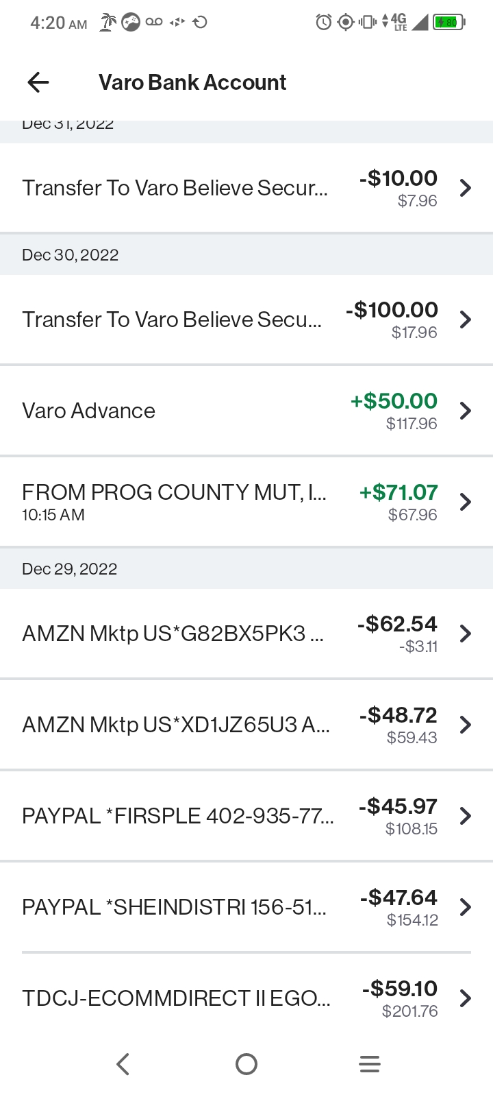Tap the 4G LTE signal indicator

(399, 23)
